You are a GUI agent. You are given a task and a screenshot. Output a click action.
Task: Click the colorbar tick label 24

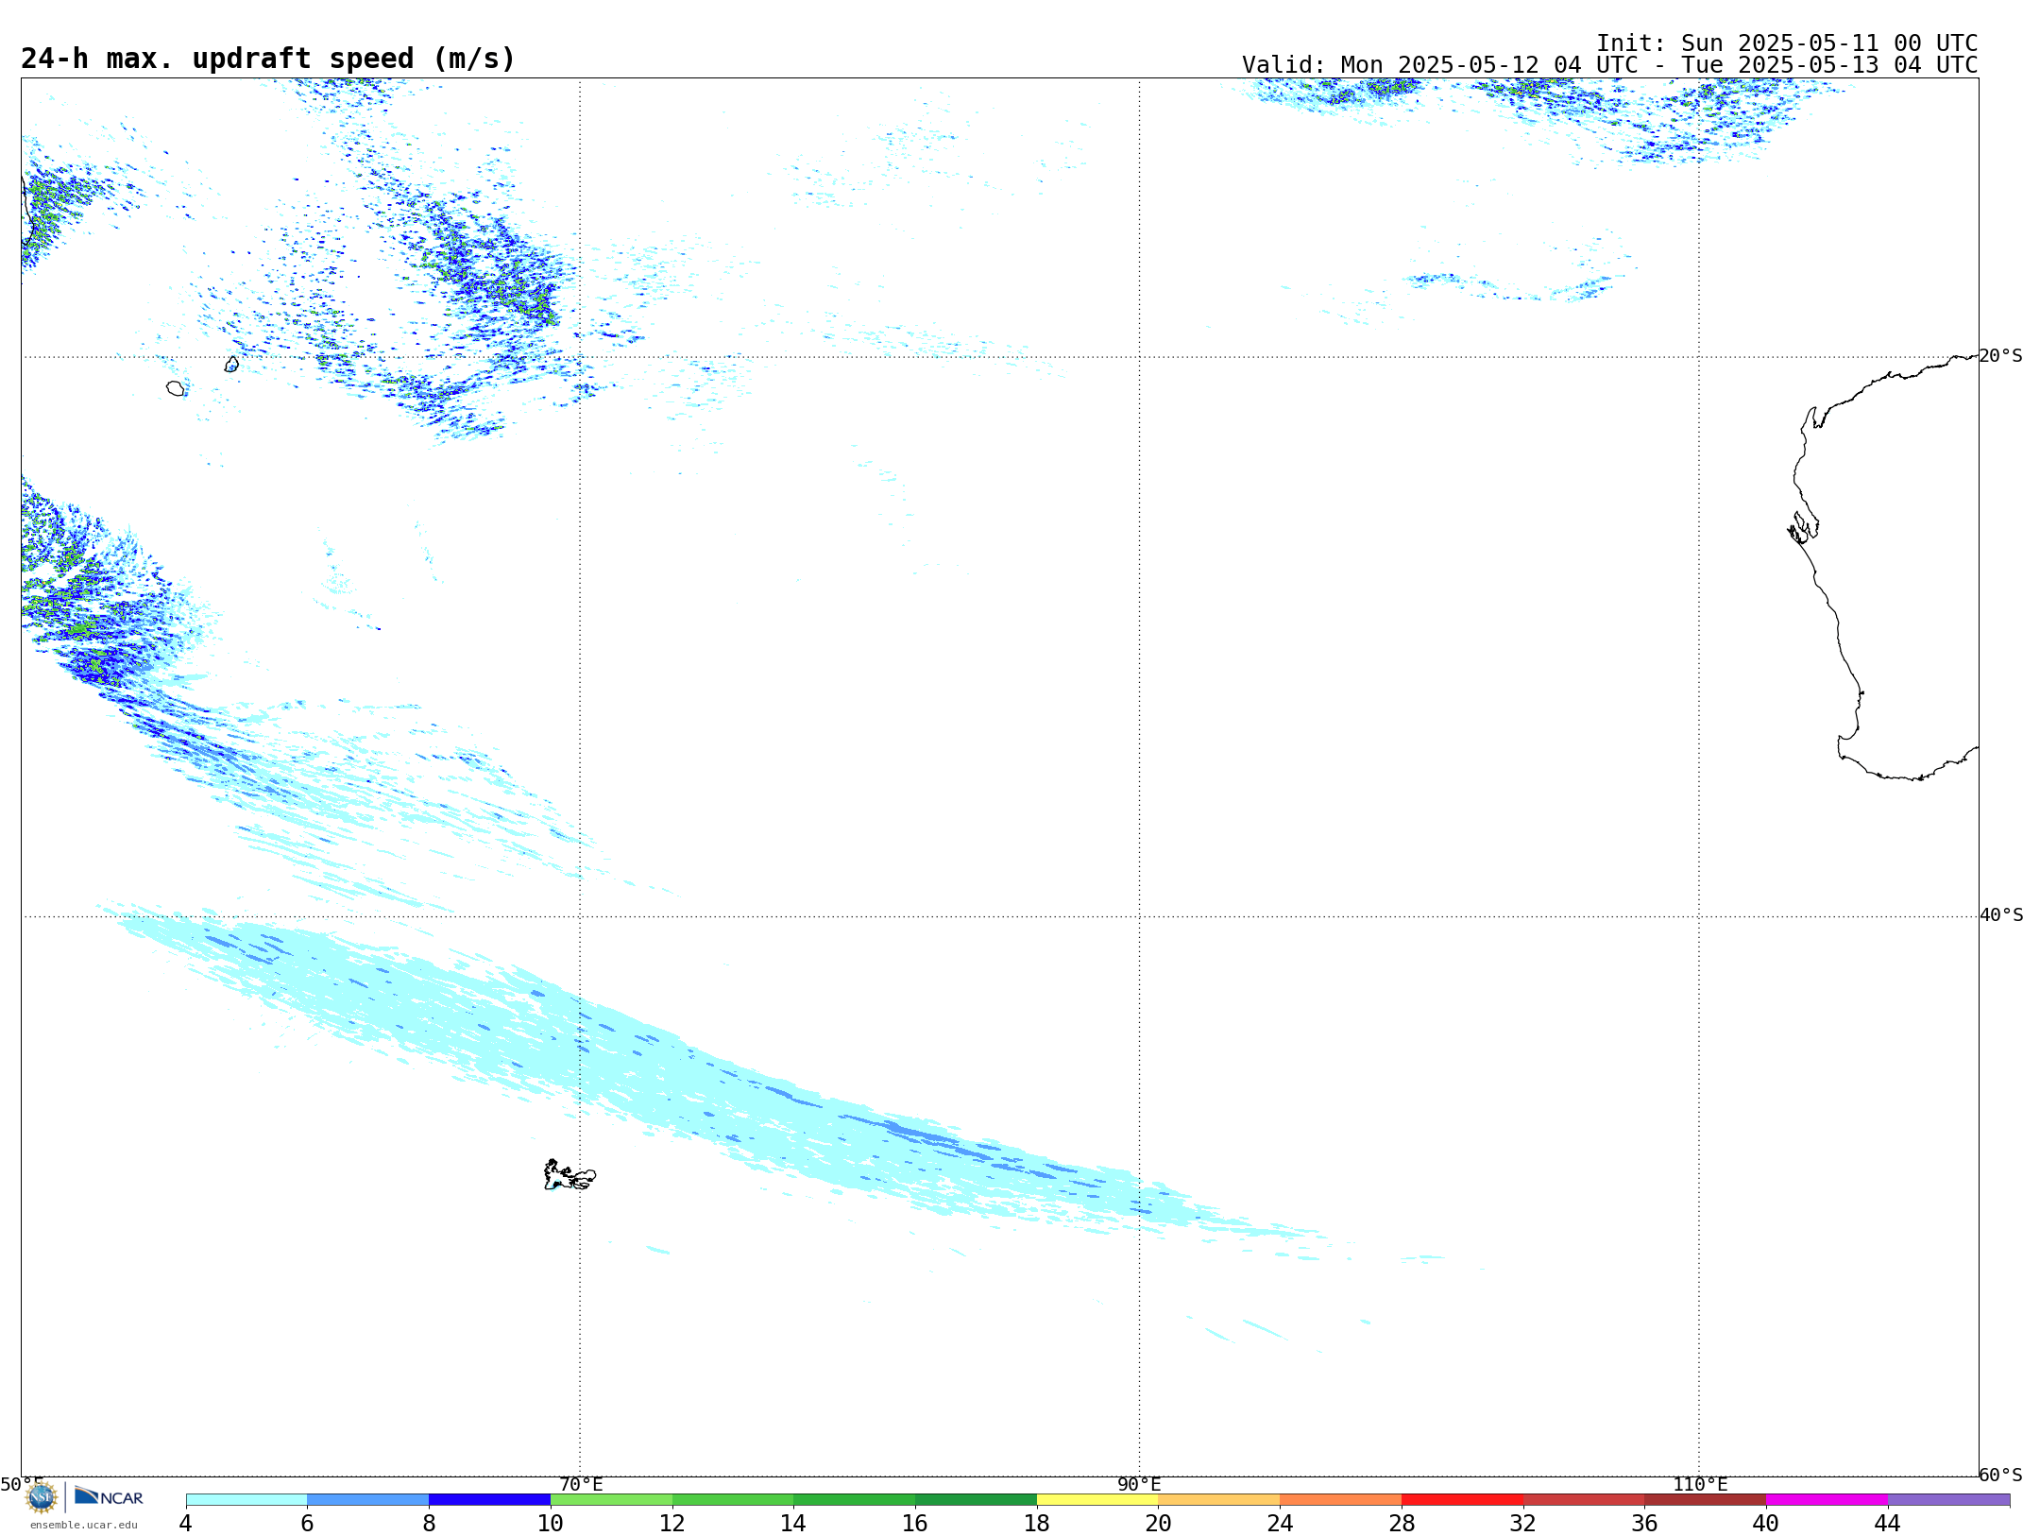(x=1280, y=1523)
